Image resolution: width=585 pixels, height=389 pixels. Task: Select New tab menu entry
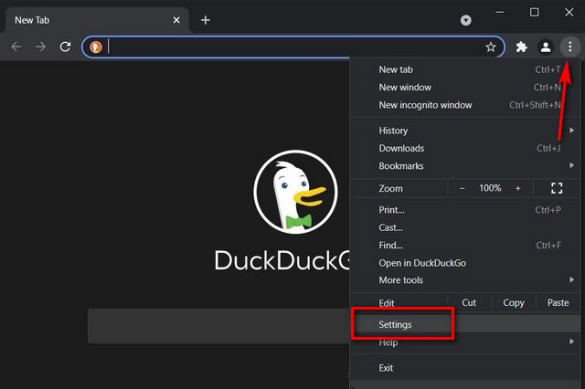(465, 69)
